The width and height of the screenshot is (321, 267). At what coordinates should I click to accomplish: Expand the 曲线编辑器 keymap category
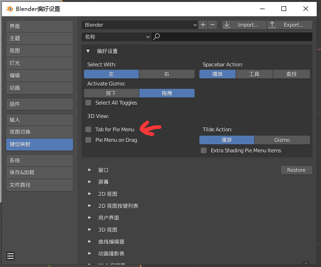tap(90, 242)
